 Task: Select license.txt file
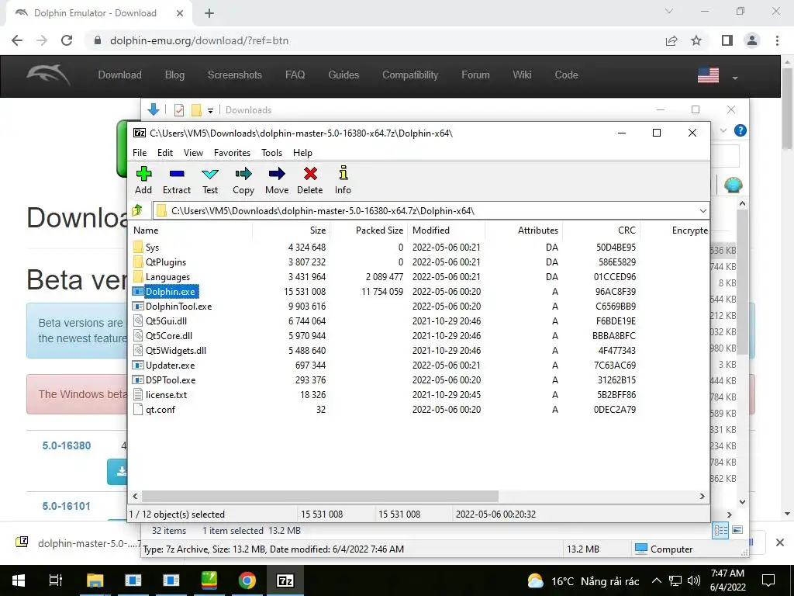[166, 394]
